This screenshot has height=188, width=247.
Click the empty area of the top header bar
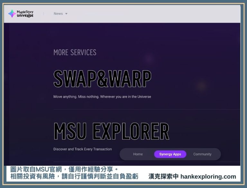[x=154, y=14]
